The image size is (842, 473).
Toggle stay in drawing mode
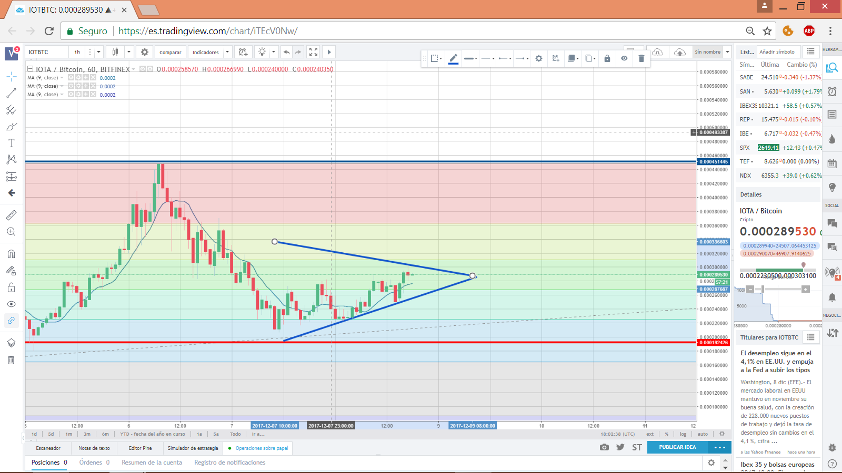(x=11, y=271)
